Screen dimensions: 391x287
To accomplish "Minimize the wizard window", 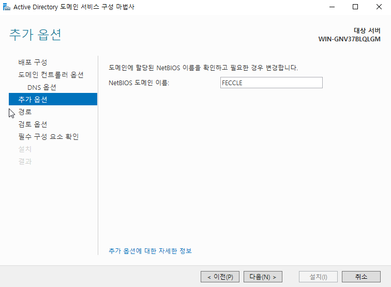I will point(332,7).
